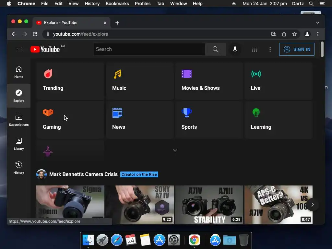This screenshot has height=249, width=332.
Task: Bookmark this page with the star
Action: [x=294, y=34]
